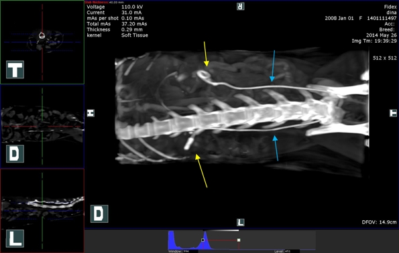
Task: Click the R orientation marker at top
Action: click(241, 6)
